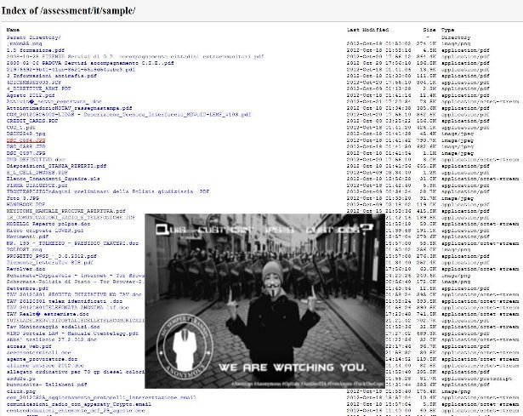
Task: Open KEYSTONE_MANUALE_PROCURE_APERTURA.pdf
Action: click(66, 211)
